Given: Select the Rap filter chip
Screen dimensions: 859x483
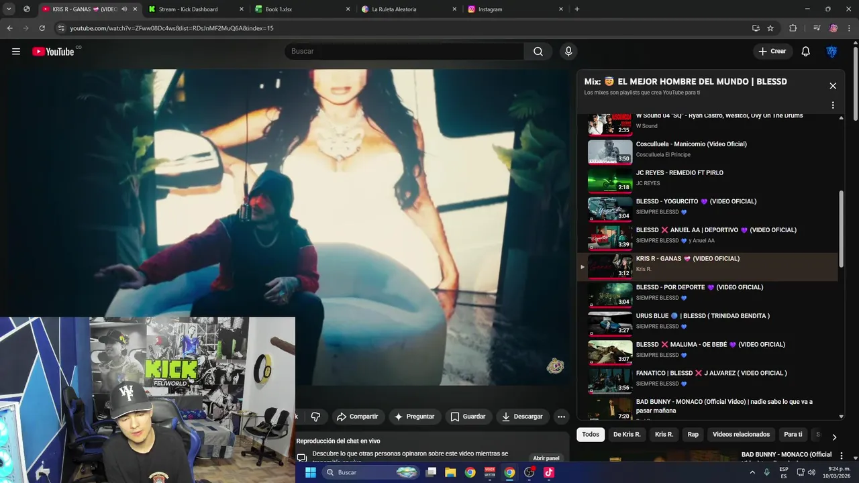Looking at the screenshot, I should [693, 435].
